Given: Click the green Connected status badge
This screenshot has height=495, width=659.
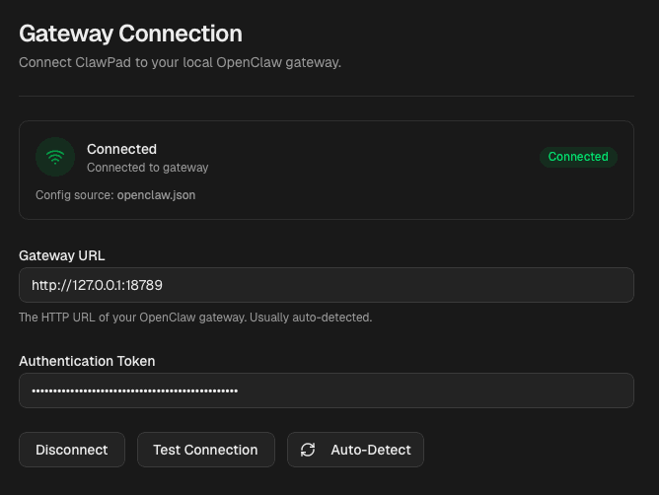Looking at the screenshot, I should 578,157.
